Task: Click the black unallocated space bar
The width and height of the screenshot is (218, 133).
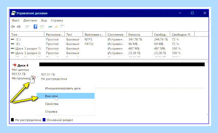Action: pyautogui.click(x=122, y=64)
